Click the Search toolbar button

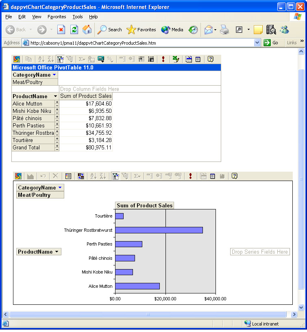pyautogui.click(x=110, y=30)
